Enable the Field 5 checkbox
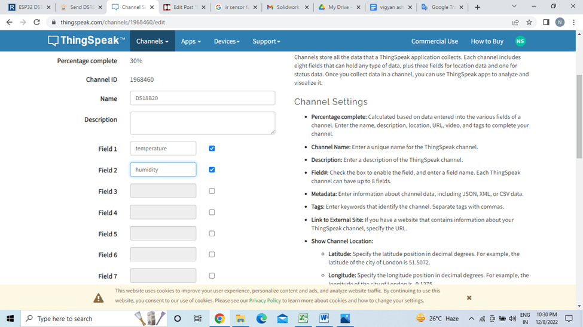Viewport: 583px width, 327px height. pos(212,233)
